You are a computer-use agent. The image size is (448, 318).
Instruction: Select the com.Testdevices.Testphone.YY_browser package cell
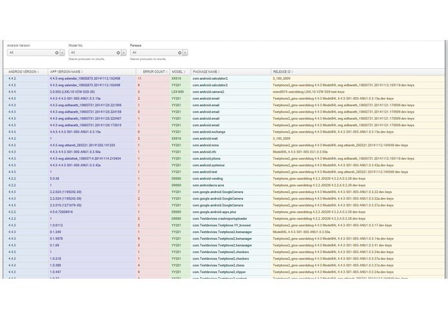point(231,225)
